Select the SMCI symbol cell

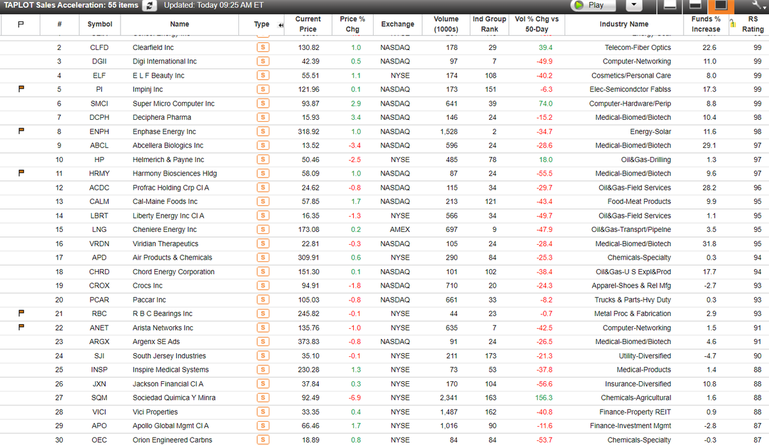(99, 104)
